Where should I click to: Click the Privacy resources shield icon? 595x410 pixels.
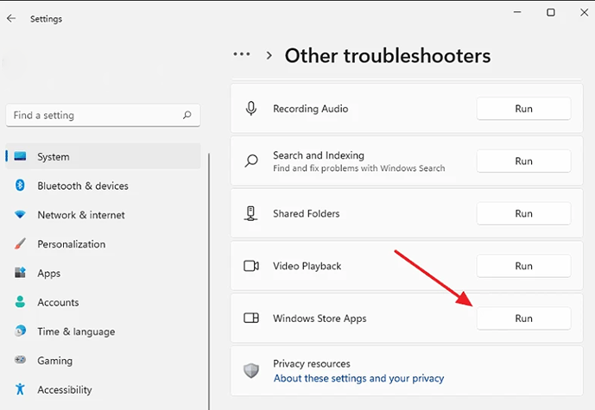251,370
